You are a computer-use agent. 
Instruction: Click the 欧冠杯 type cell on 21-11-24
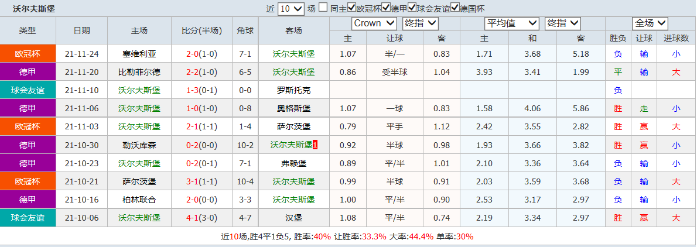pos(28,53)
